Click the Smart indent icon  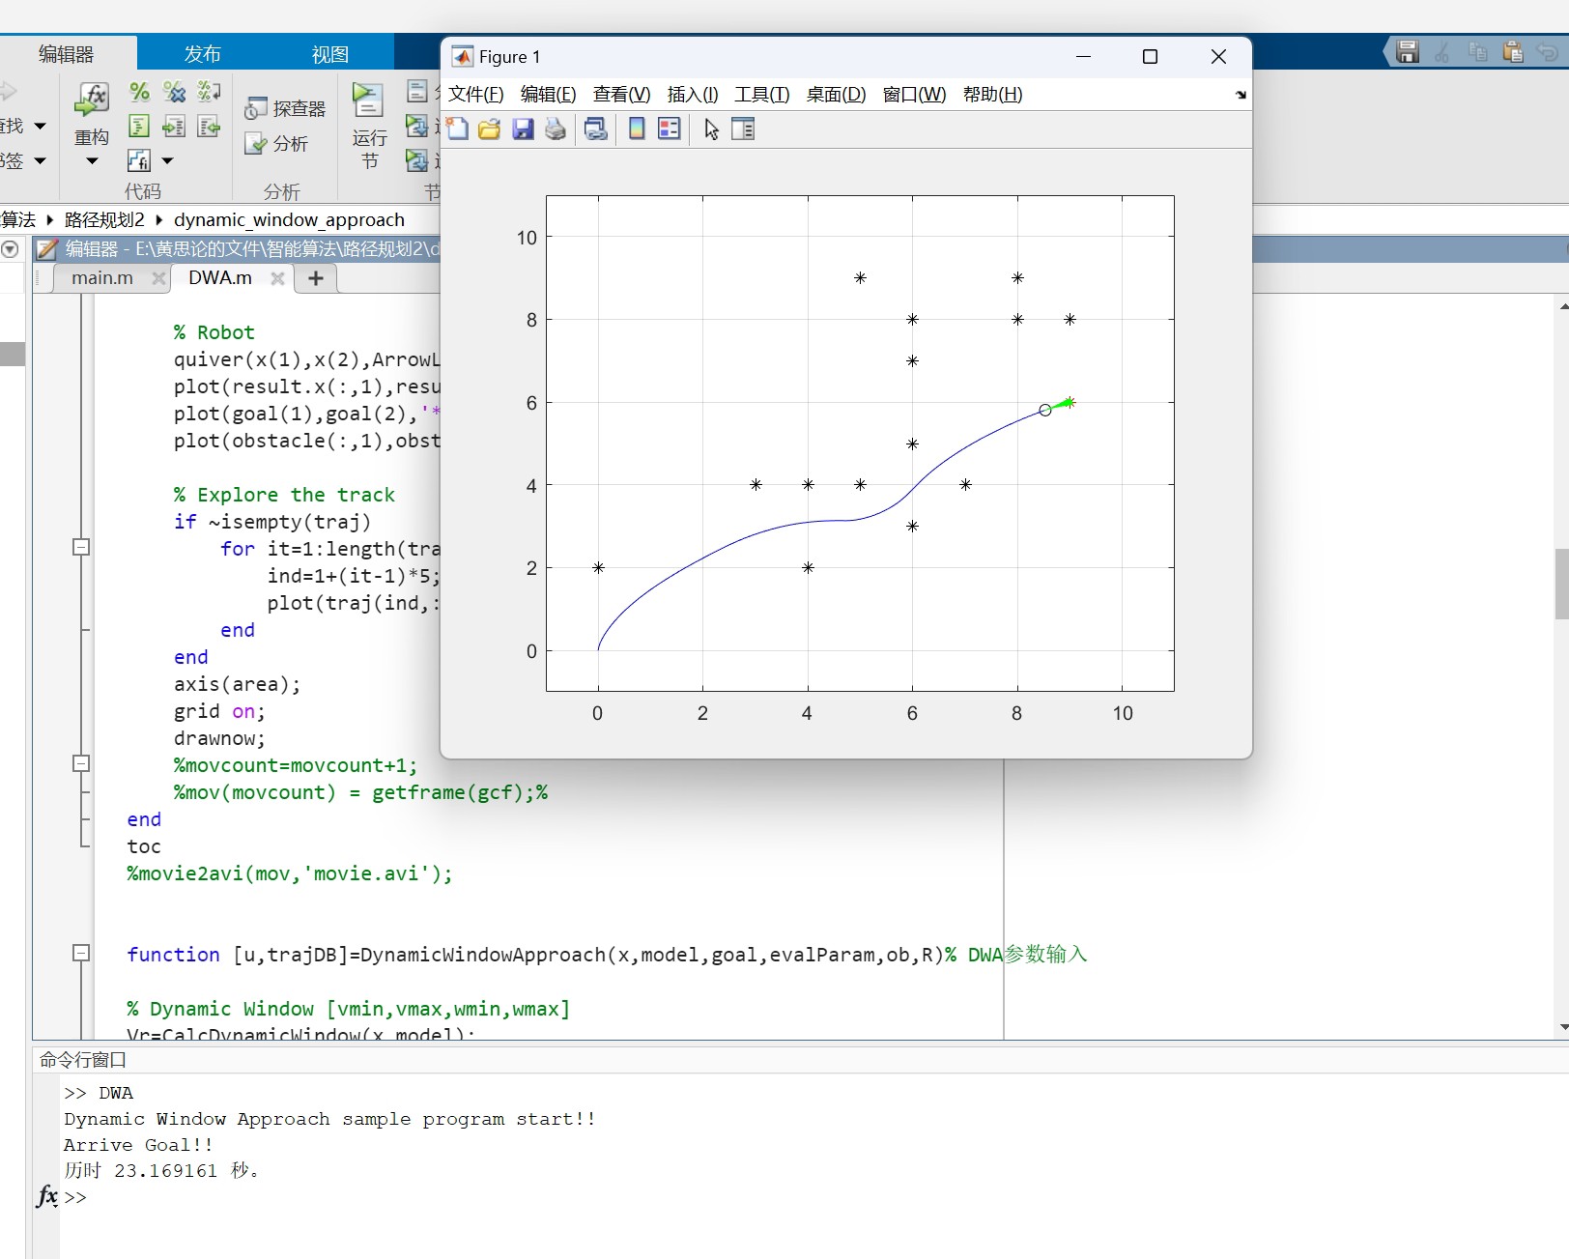click(x=139, y=127)
